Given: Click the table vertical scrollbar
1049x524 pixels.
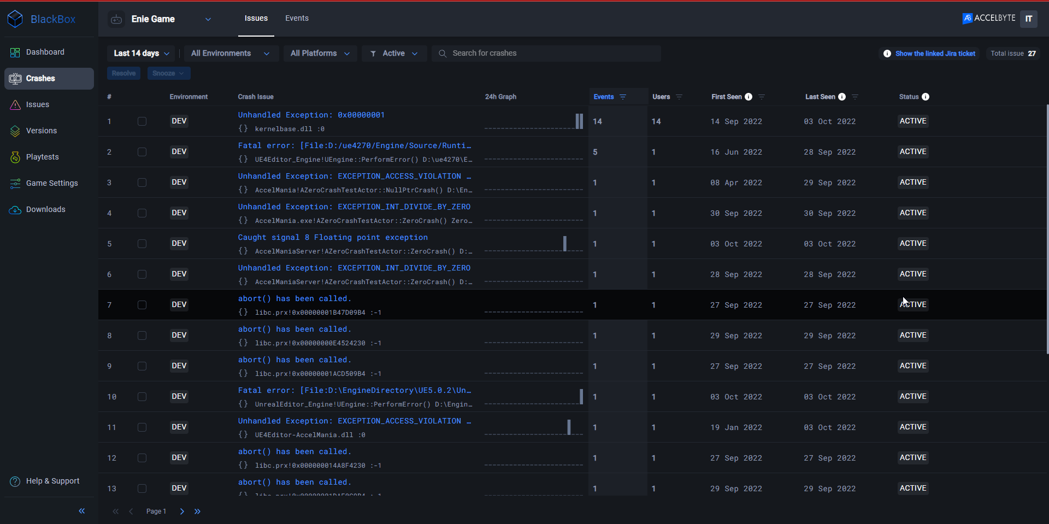Looking at the screenshot, I should [x=1047, y=229].
